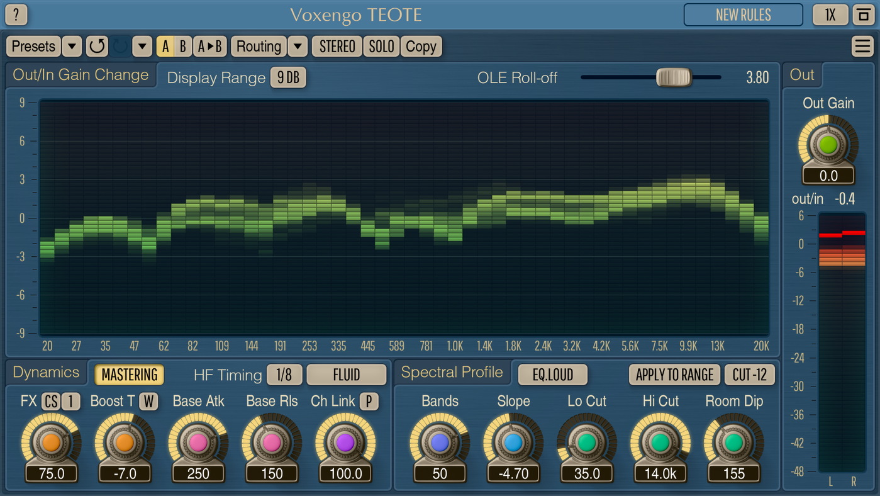This screenshot has width=880, height=496.
Task: Open the FLUID mode selector
Action: coord(347,375)
